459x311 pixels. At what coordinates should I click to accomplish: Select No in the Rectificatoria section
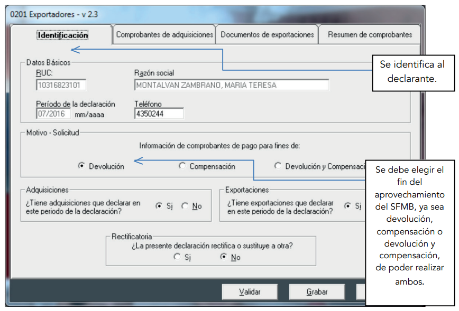[x=223, y=257]
